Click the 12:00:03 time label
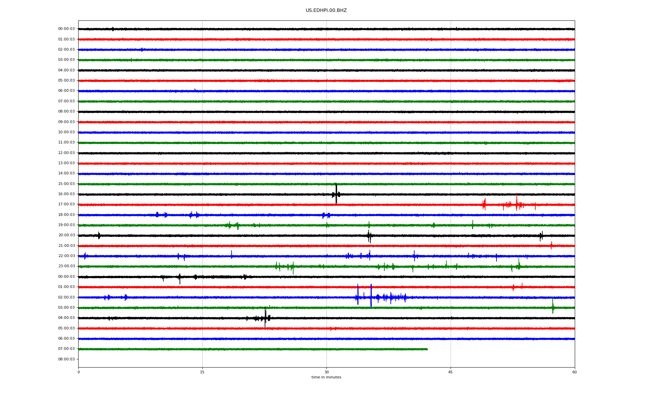Viewport: 653px width, 408px height. tap(66, 153)
